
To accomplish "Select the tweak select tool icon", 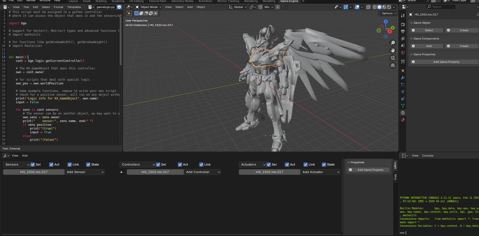I will tap(129, 13).
